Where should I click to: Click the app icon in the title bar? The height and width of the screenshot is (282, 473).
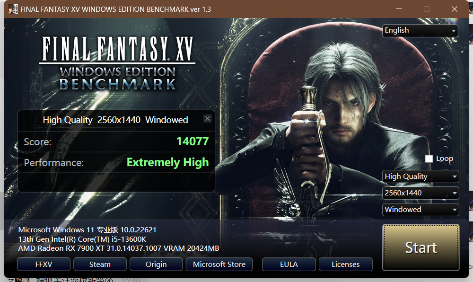pos(13,9)
